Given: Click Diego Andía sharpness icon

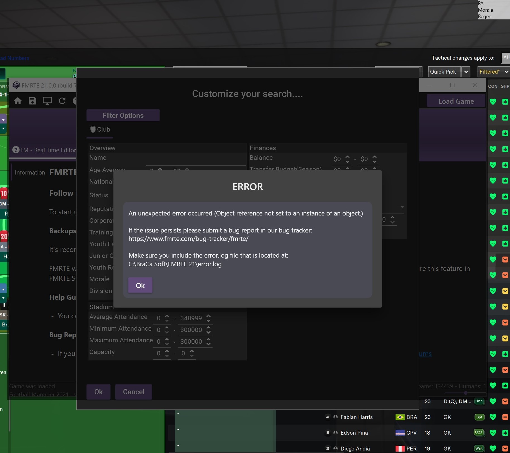Looking at the screenshot, I should (505, 448).
